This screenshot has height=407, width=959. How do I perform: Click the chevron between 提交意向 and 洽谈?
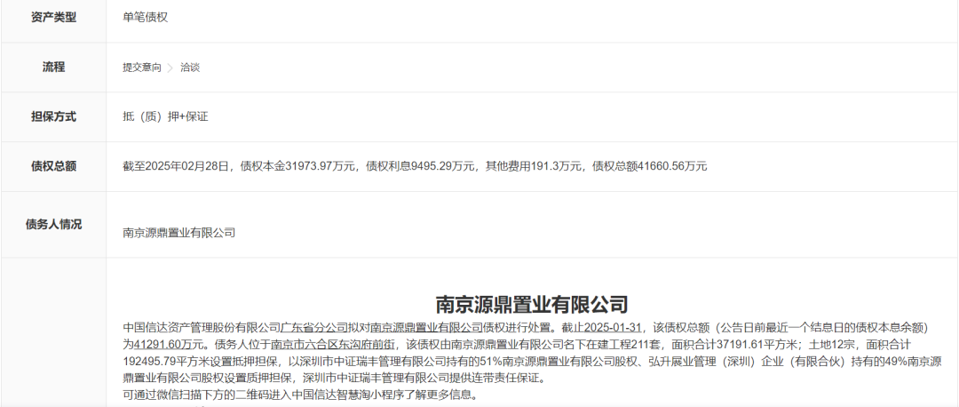(170, 68)
